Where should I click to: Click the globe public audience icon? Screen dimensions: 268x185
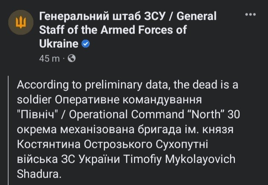tap(71, 58)
